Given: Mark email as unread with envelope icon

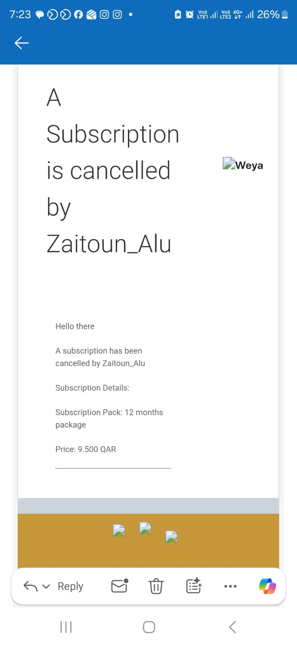Looking at the screenshot, I should [120, 586].
